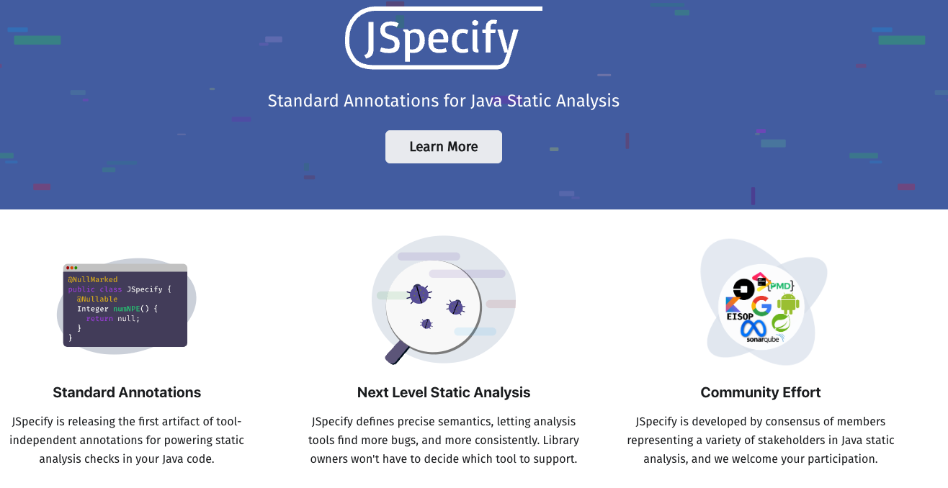Select the Spring leaf logo

tap(781, 323)
